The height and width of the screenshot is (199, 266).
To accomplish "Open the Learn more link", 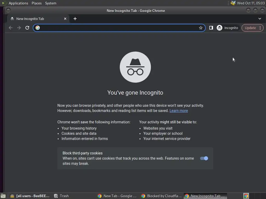I will pos(179,111).
